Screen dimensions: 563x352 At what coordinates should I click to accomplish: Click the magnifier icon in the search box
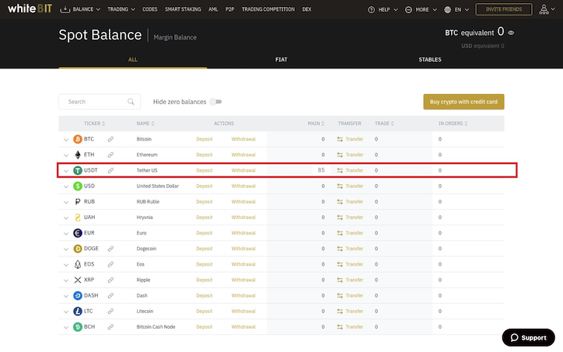click(x=131, y=102)
